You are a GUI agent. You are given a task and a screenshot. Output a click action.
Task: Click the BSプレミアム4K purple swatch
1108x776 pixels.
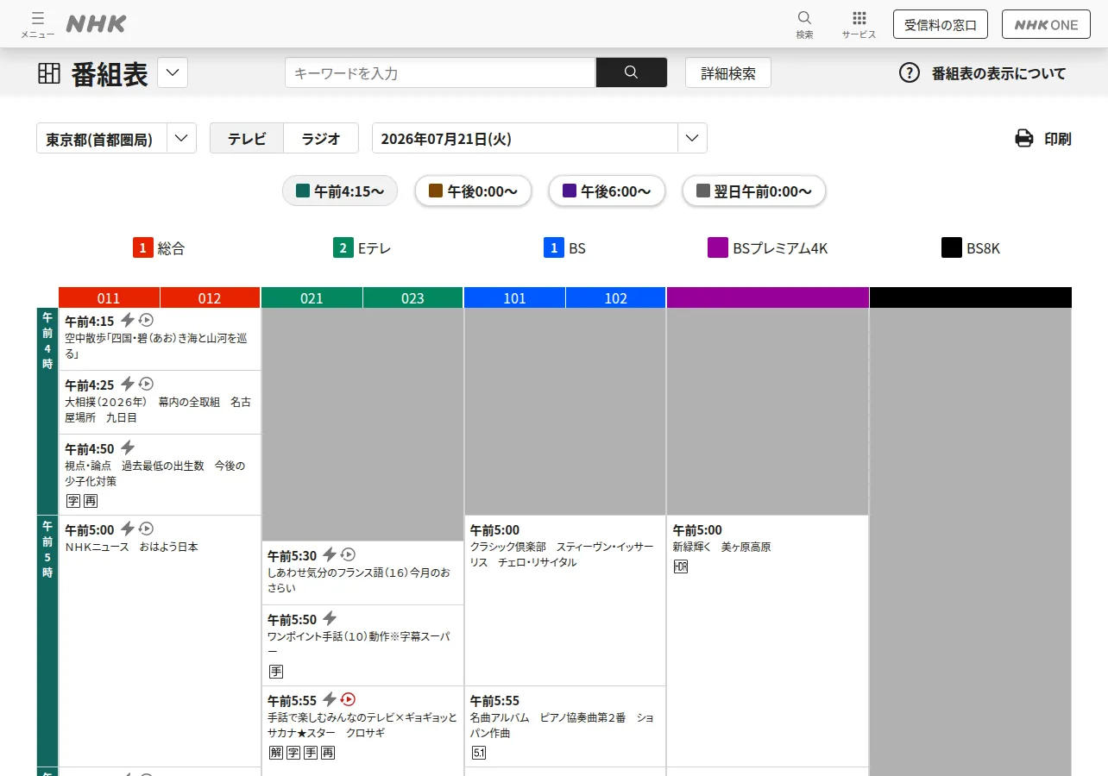point(718,248)
